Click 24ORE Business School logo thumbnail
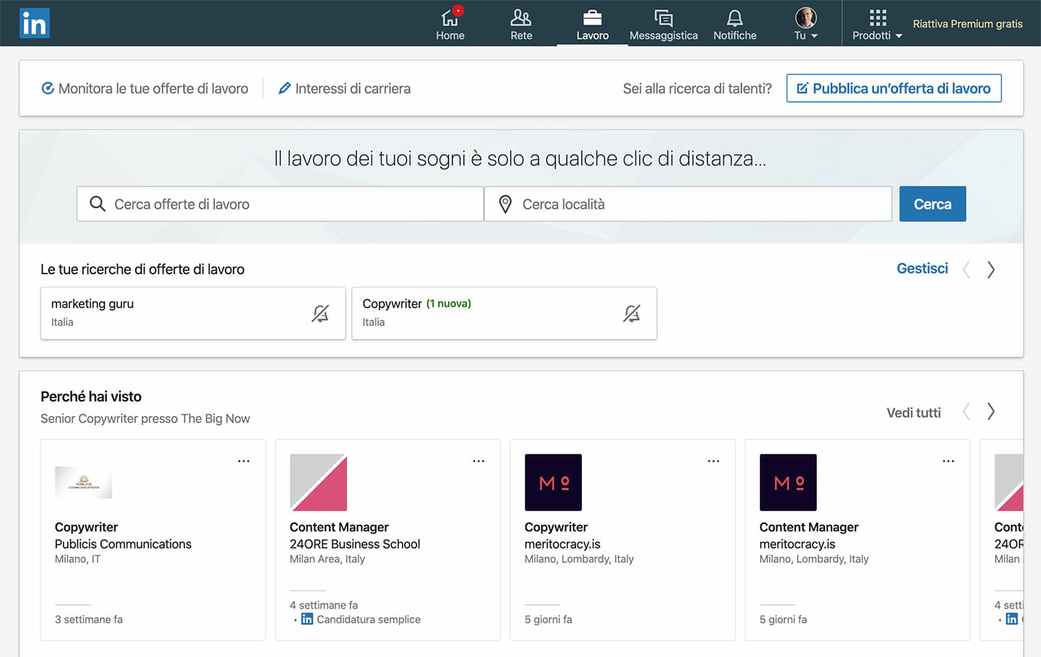Image resolution: width=1041 pixels, height=657 pixels. tap(318, 483)
